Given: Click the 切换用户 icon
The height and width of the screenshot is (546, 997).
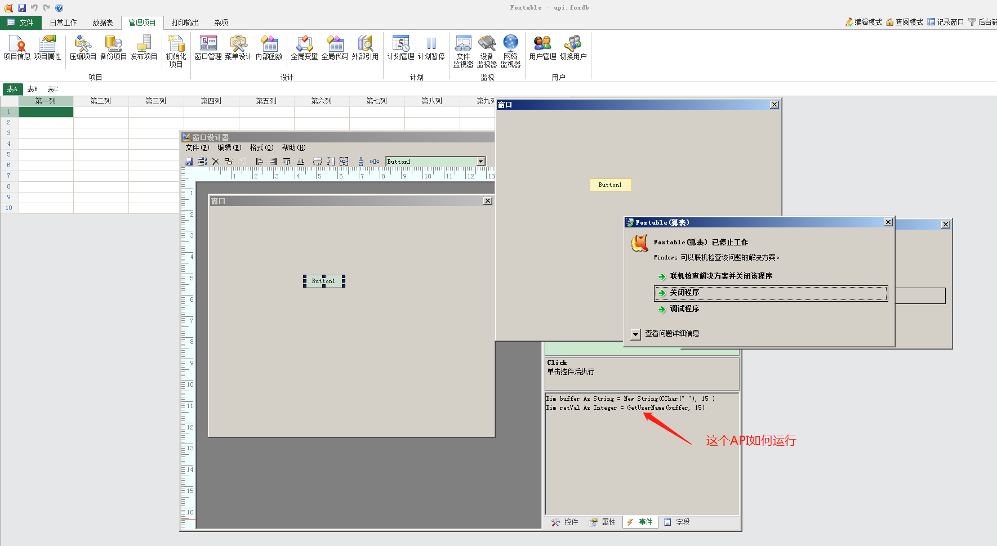Looking at the screenshot, I should tap(573, 48).
